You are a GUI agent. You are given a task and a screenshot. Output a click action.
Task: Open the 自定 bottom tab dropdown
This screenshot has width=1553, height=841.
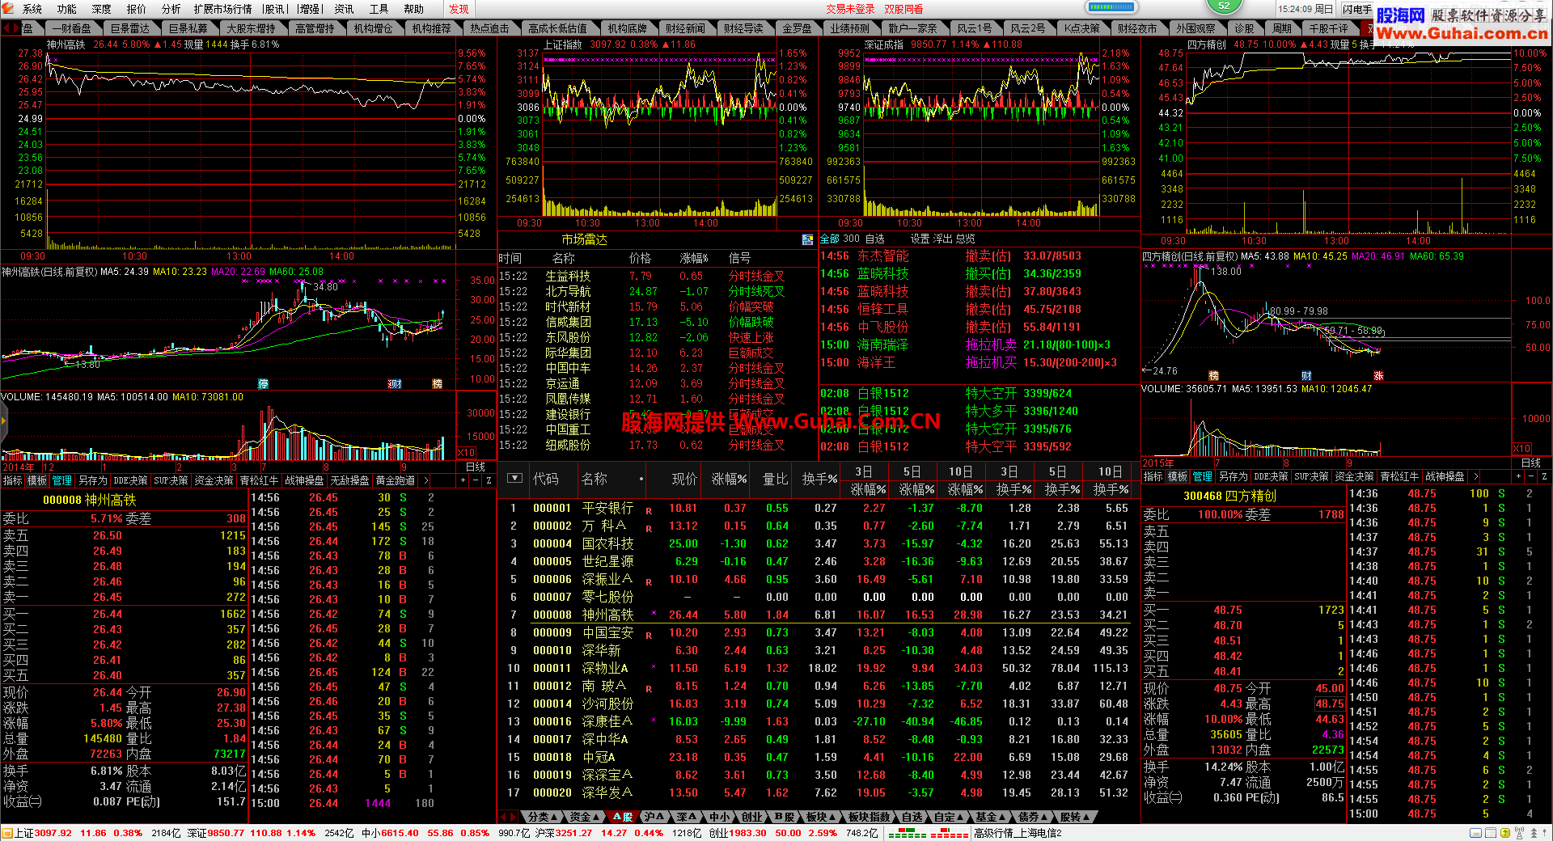(x=950, y=818)
